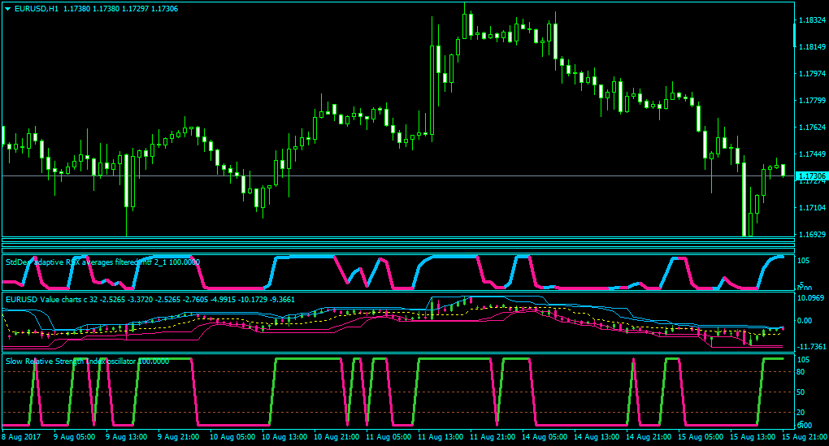Click the -11.7361 Value charts scale value
The width and height of the screenshot is (829, 446).
(812, 347)
